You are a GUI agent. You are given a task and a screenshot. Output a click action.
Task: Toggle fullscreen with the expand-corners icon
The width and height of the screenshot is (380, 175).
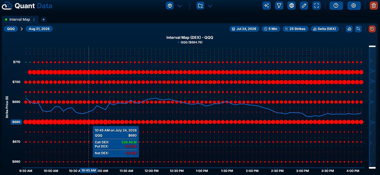pos(316,6)
